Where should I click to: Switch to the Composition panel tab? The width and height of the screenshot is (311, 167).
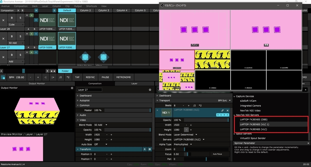click(95, 83)
